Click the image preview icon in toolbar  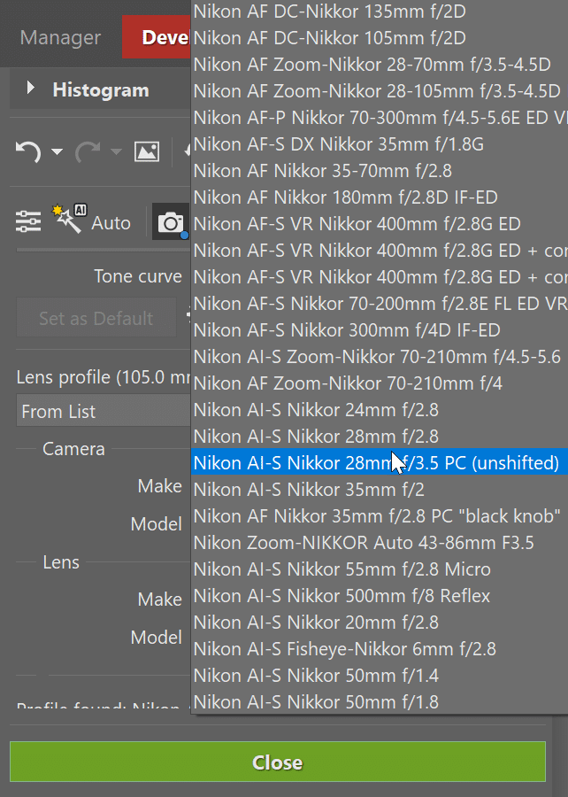pos(147,152)
